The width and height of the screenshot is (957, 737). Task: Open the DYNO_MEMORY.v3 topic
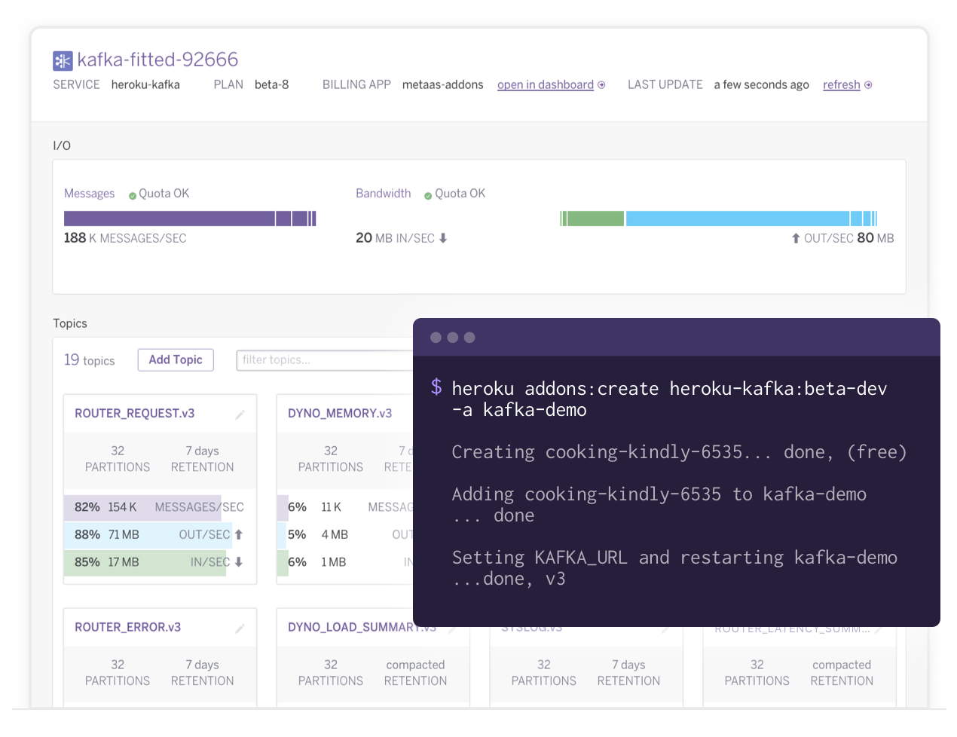340,413
